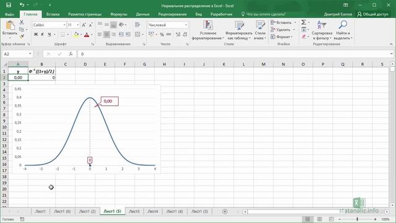
Task: Switch to the Вставка ribbon tab
Action: (53, 14)
